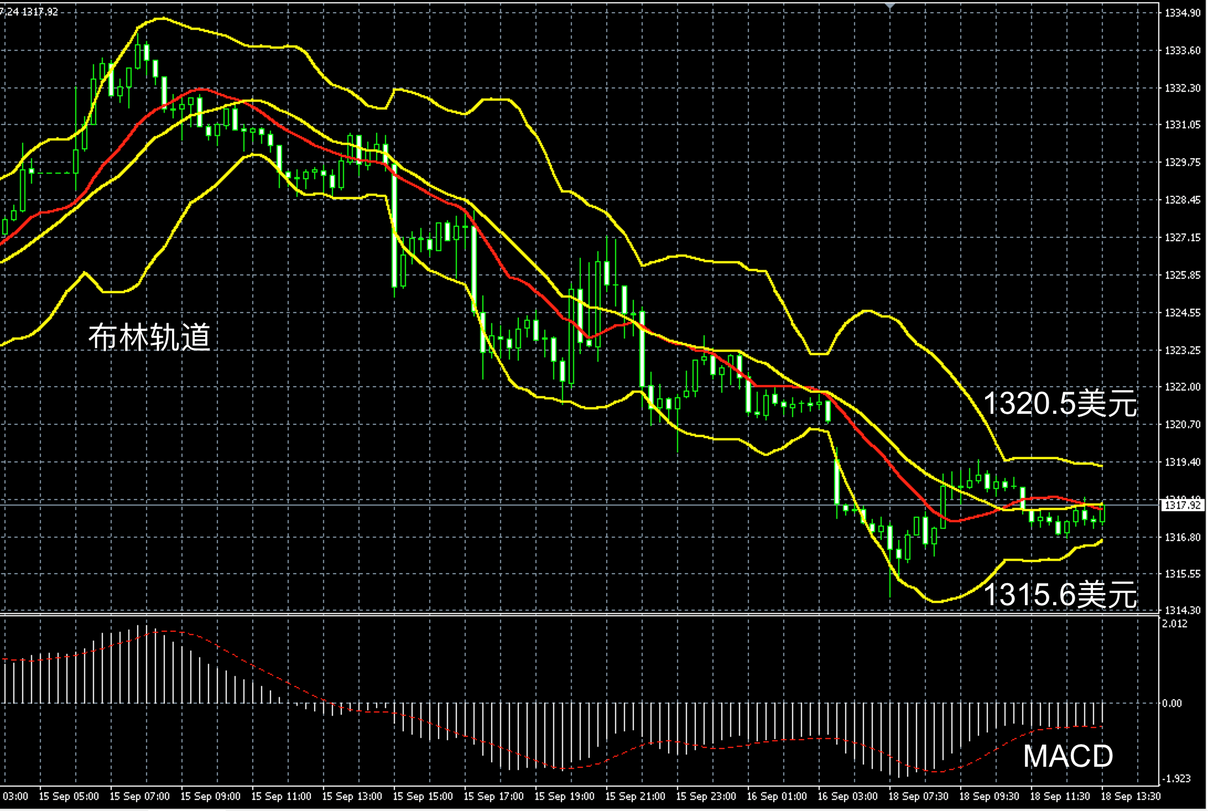Click the 1315.6美元 price annotation
Image resolution: width=1208 pixels, height=811 pixels.
tap(1060, 595)
